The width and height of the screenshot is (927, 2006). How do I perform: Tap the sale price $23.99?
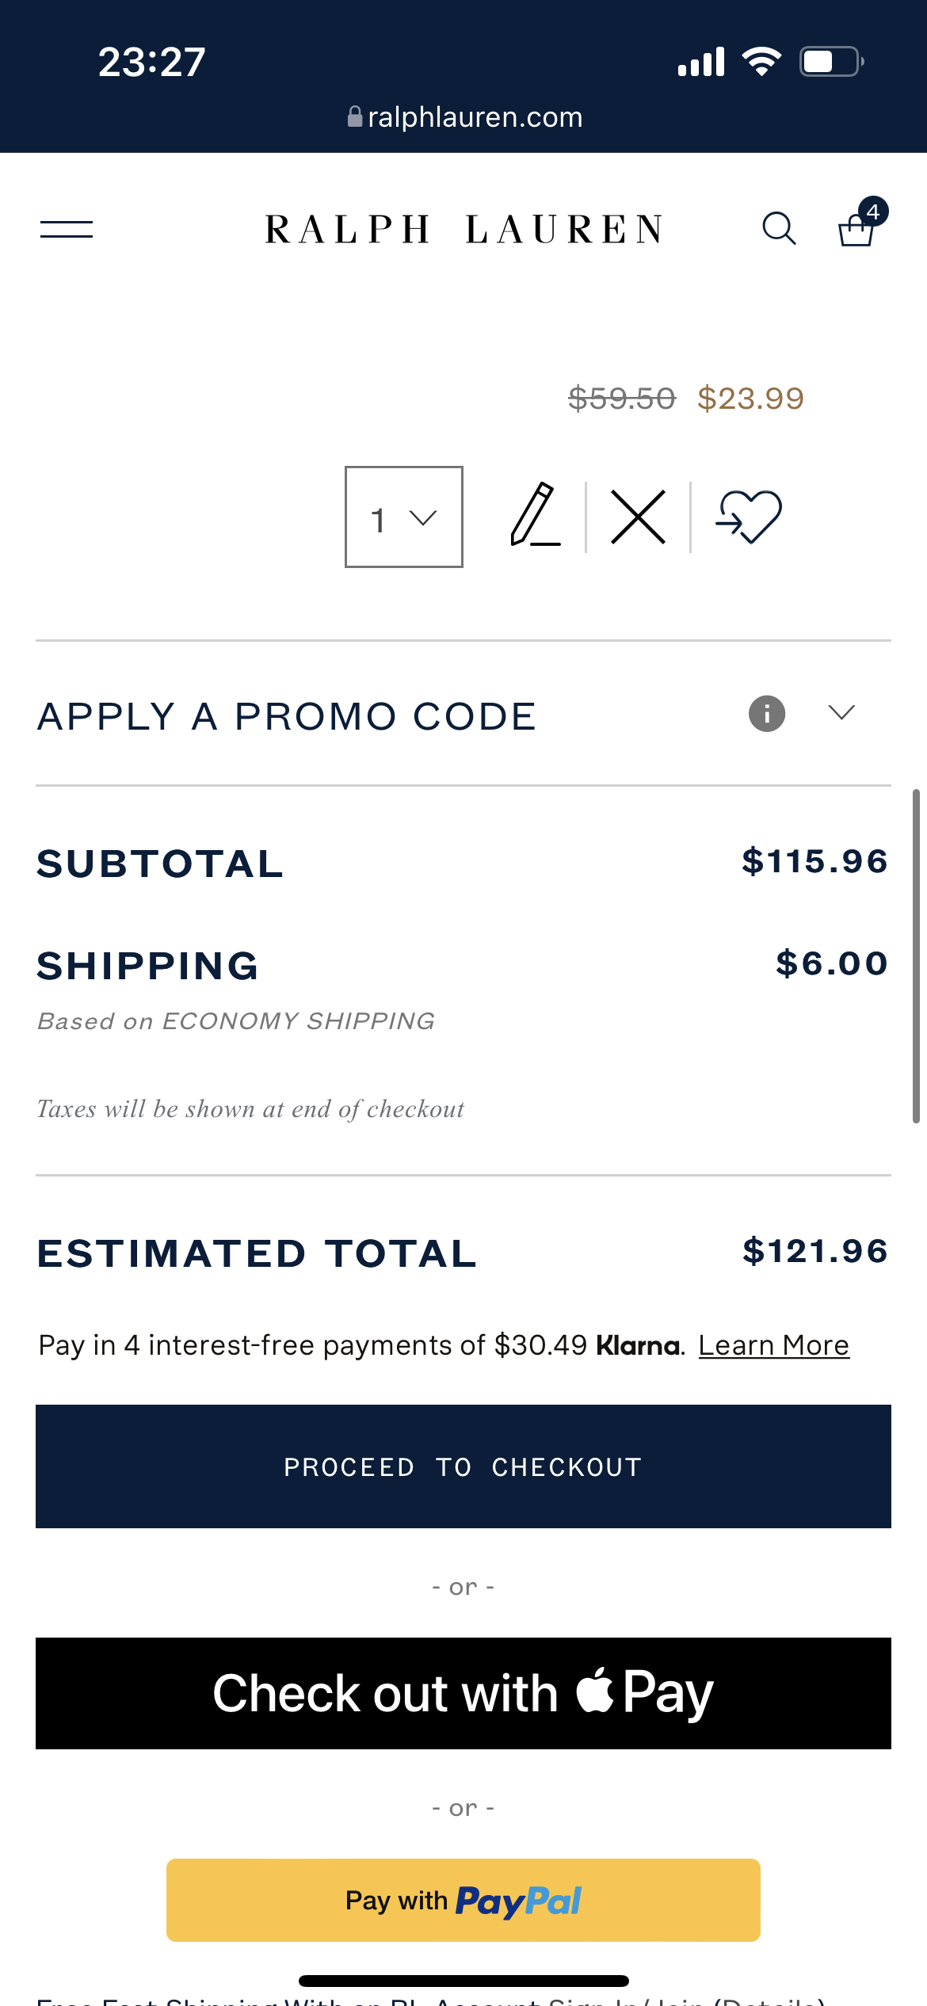[x=750, y=399]
